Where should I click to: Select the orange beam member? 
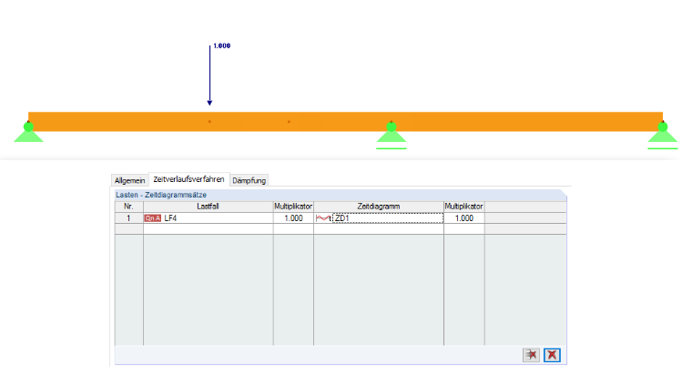[x=346, y=122]
